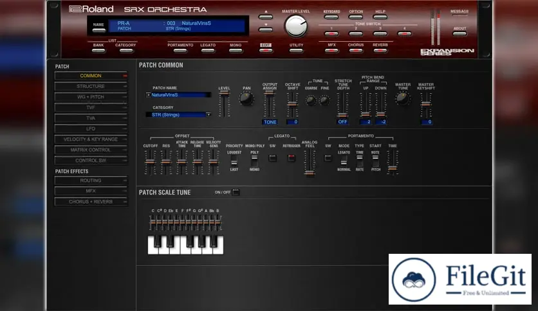
Task: Expand the patch name arrow
Action: (x=148, y=95)
